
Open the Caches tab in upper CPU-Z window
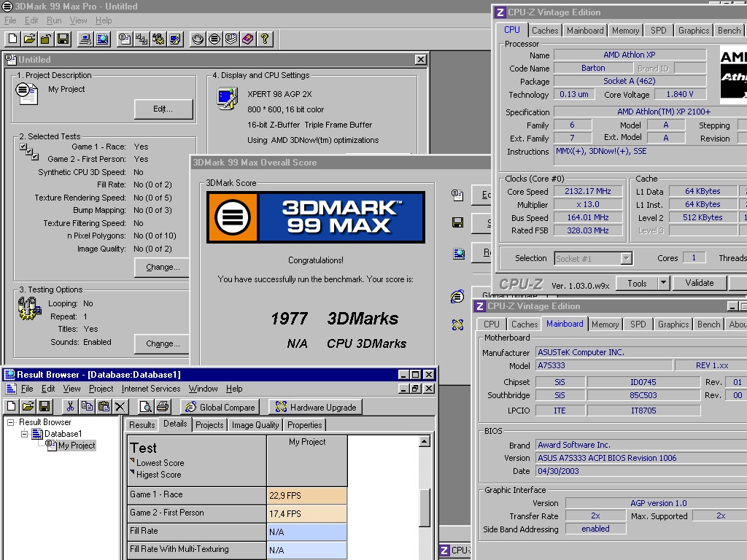[x=544, y=31]
